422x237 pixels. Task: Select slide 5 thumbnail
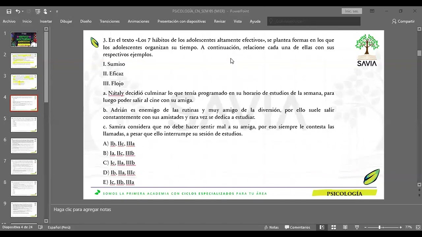[x=24, y=124]
